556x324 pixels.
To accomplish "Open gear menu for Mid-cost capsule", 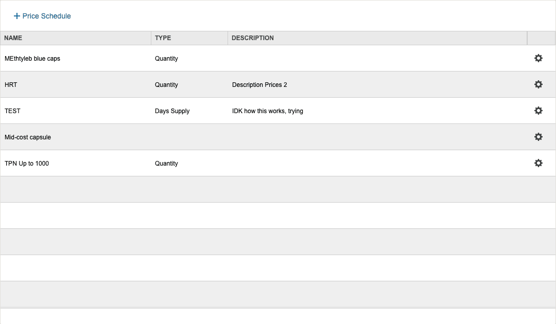I will 538,137.
